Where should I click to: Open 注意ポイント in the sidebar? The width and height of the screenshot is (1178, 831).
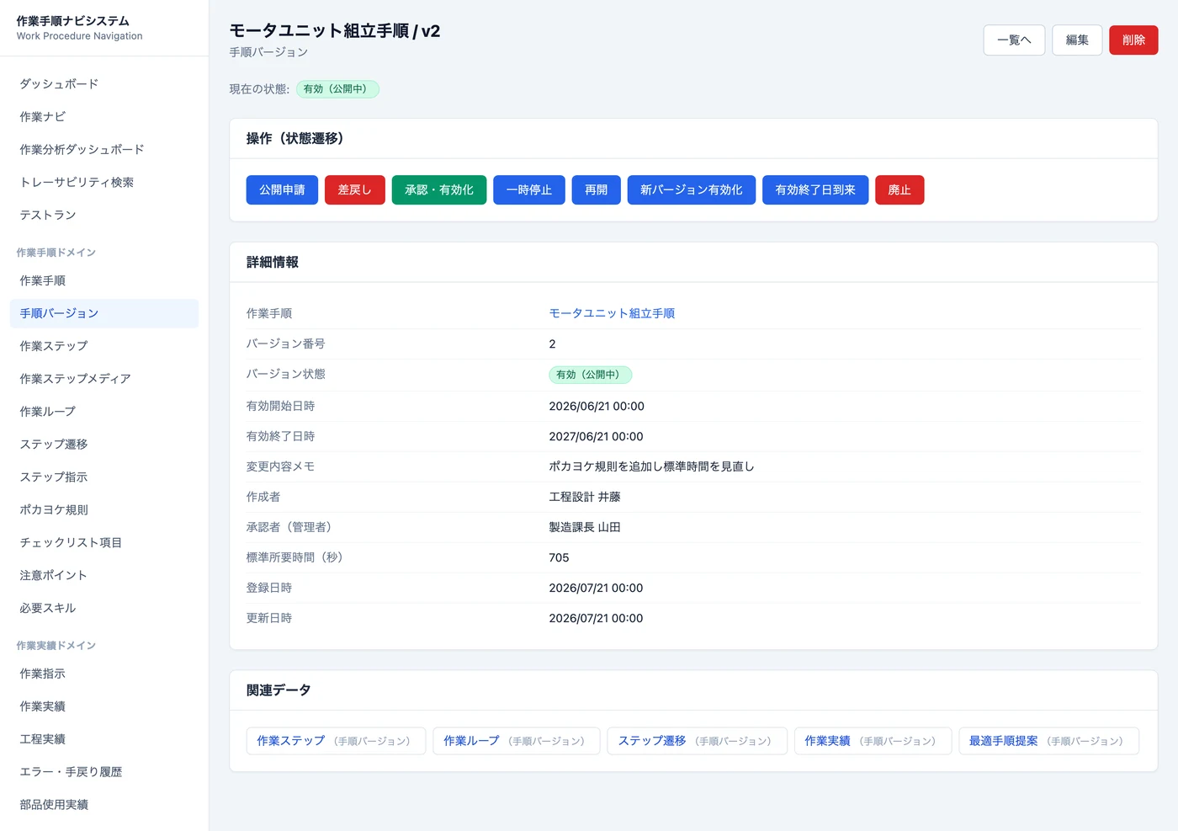[104, 576]
